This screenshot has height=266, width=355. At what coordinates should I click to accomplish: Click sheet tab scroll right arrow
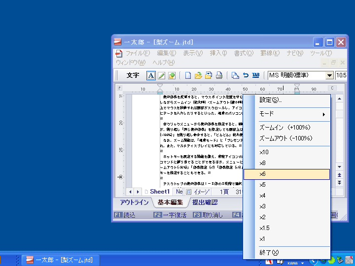138,192
